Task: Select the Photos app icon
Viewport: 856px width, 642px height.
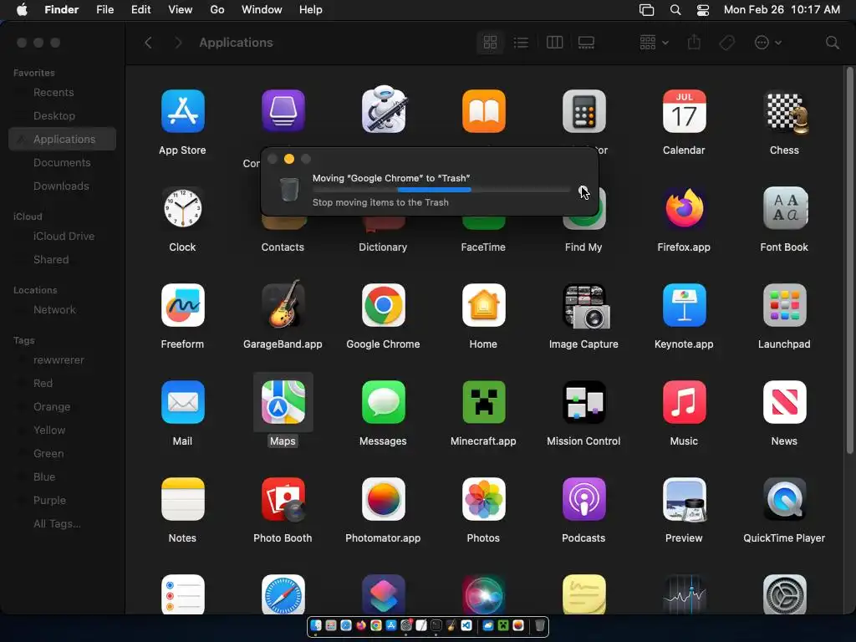Action: [x=483, y=499]
